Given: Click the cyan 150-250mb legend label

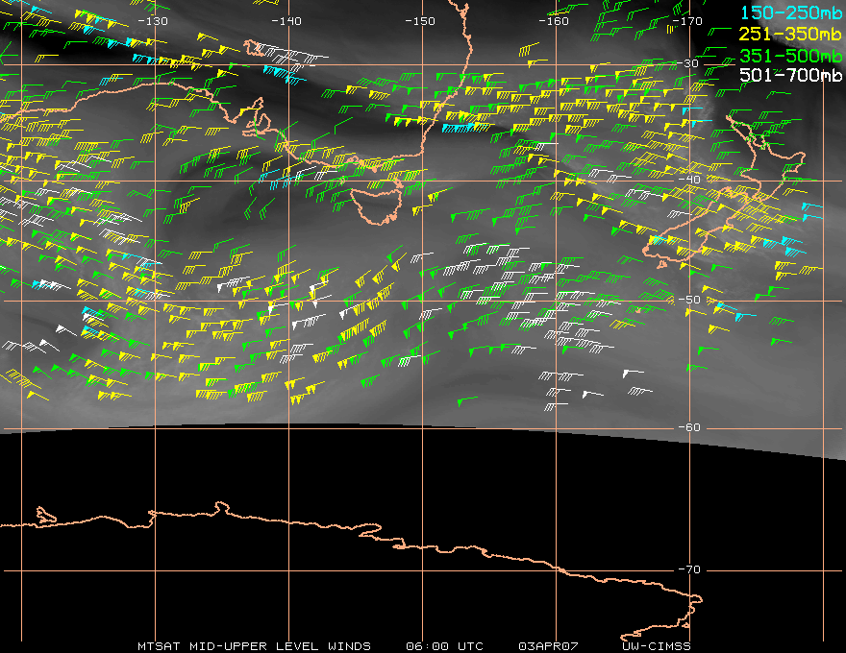Looking at the screenshot, I should point(789,12).
